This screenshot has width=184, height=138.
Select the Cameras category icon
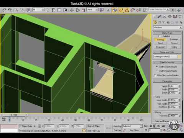click(x=168, y=23)
